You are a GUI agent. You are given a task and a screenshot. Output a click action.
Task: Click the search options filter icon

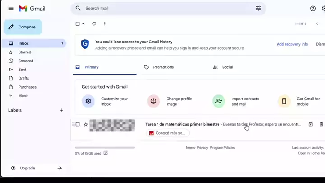pos(258,8)
